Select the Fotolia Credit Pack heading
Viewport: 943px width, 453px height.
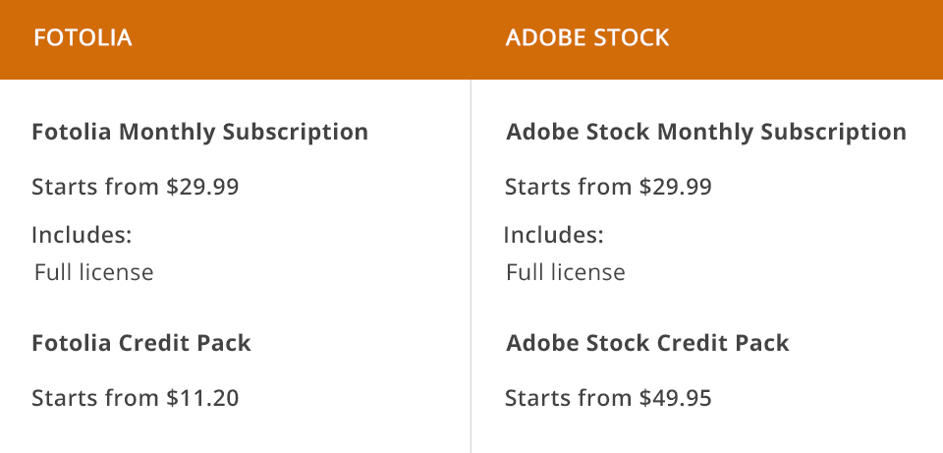tap(141, 343)
